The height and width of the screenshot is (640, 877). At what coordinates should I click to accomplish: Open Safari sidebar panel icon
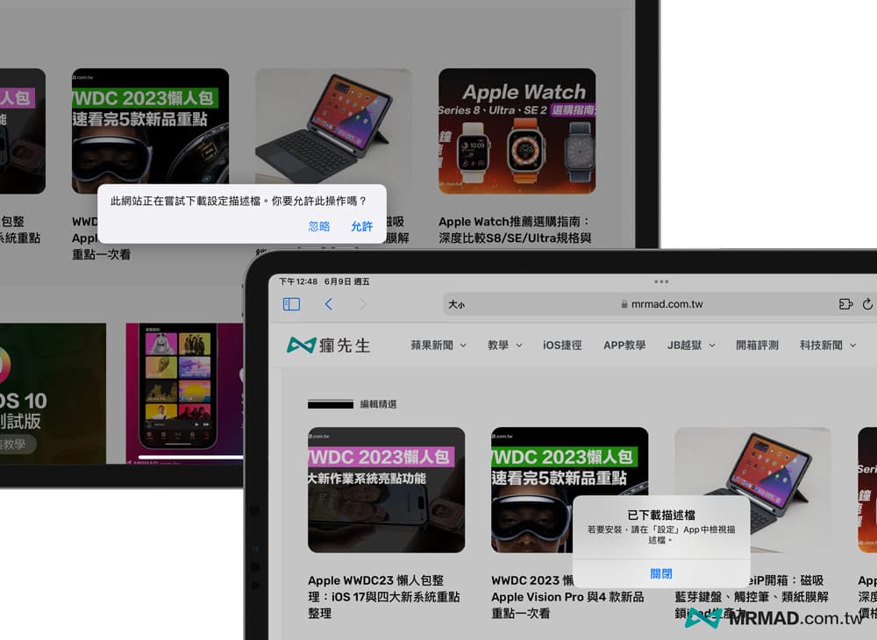(x=292, y=304)
